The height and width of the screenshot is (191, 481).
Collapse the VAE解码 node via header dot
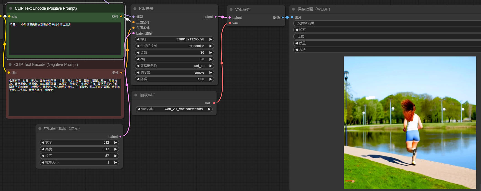231,9
